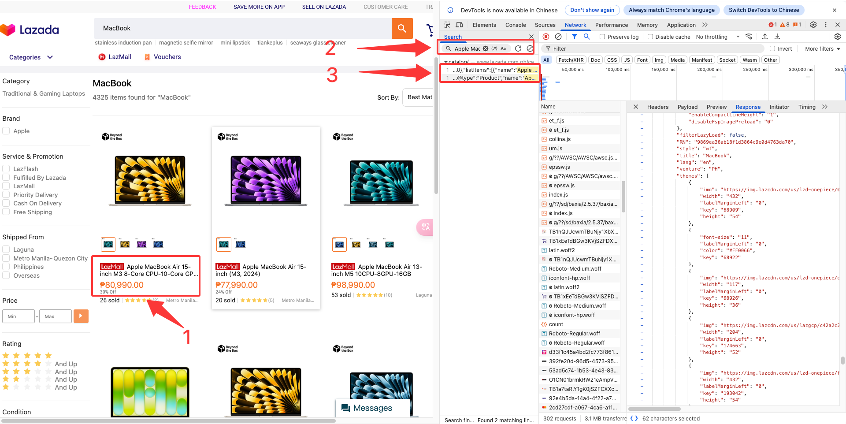This screenshot has width=846, height=424.
Task: Click the orange Lazada search button
Action: tap(402, 28)
